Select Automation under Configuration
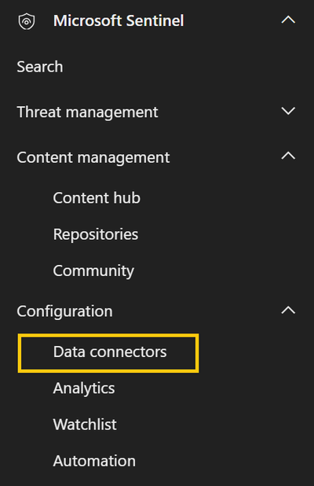Image resolution: width=314 pixels, height=486 pixels. coord(94,461)
